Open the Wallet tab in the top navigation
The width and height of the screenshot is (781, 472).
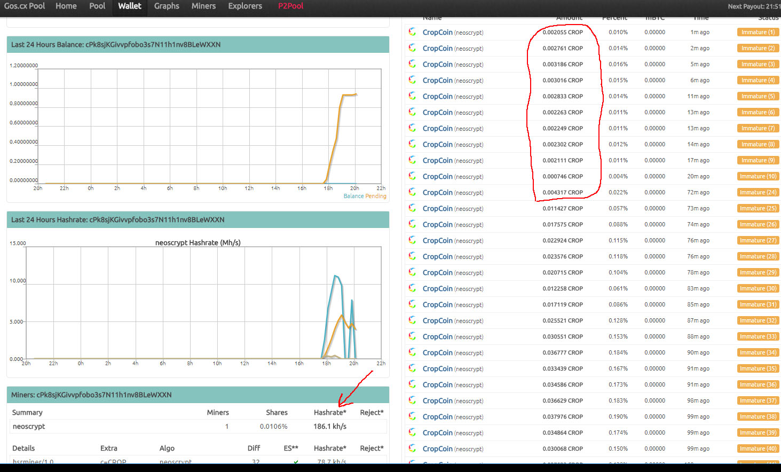[x=130, y=6]
